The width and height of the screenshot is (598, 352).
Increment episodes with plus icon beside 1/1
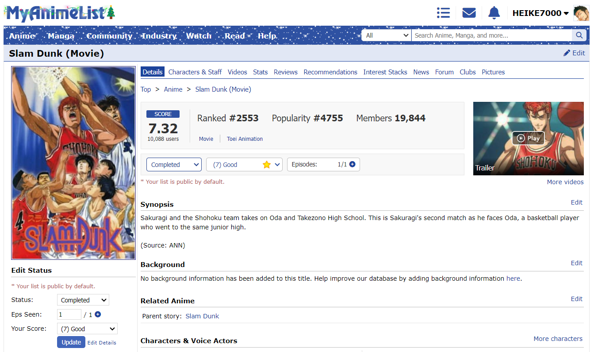[353, 164]
